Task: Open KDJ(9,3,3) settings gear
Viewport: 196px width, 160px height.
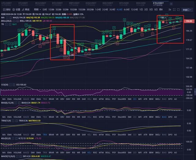Action: click(x=13, y=138)
